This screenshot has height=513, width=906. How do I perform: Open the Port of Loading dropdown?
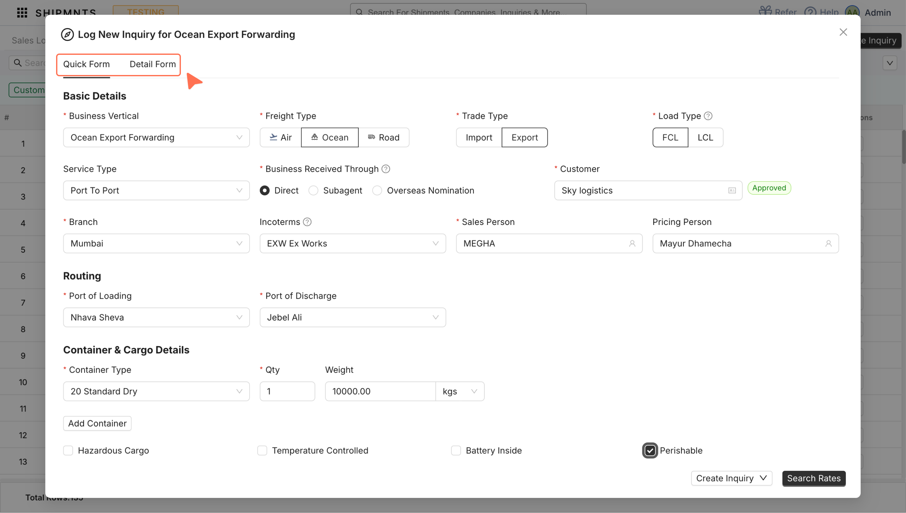[x=156, y=317]
